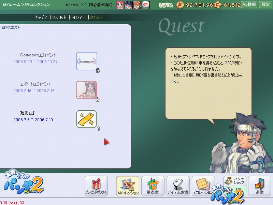The width and height of the screenshot is (273, 205).
Task: Select the クエスト tab
Action: tap(96, 17)
